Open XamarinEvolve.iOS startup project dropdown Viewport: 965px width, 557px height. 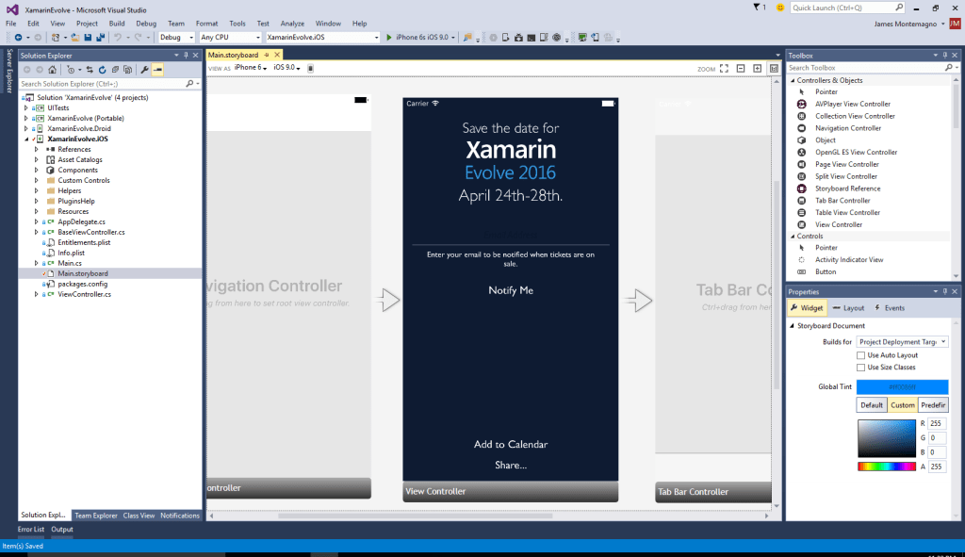click(323, 38)
